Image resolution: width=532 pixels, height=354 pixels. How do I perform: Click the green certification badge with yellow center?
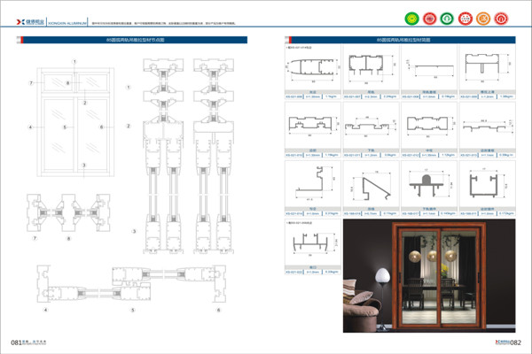click(x=412, y=19)
